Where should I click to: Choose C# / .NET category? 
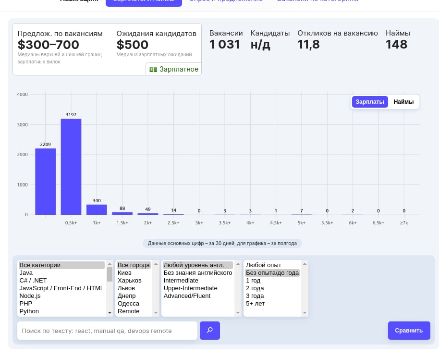pos(61,280)
